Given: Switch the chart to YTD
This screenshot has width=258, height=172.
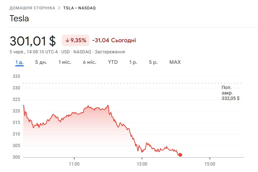Looking at the screenshot, I should coord(113,62).
